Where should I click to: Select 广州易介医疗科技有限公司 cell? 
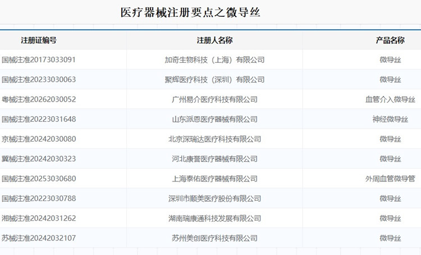(214, 99)
